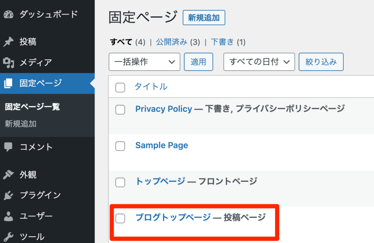Filter by 下書き pages
Viewport: 374px width, 243px height.
222,42
